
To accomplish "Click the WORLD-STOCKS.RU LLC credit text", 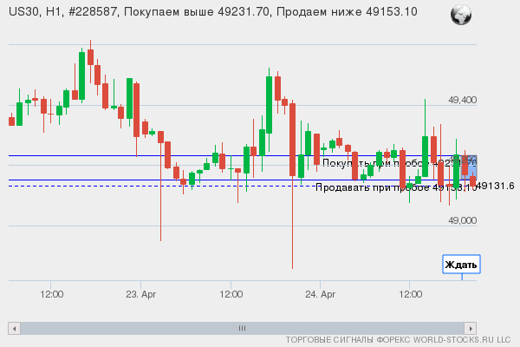I will 398,340.
